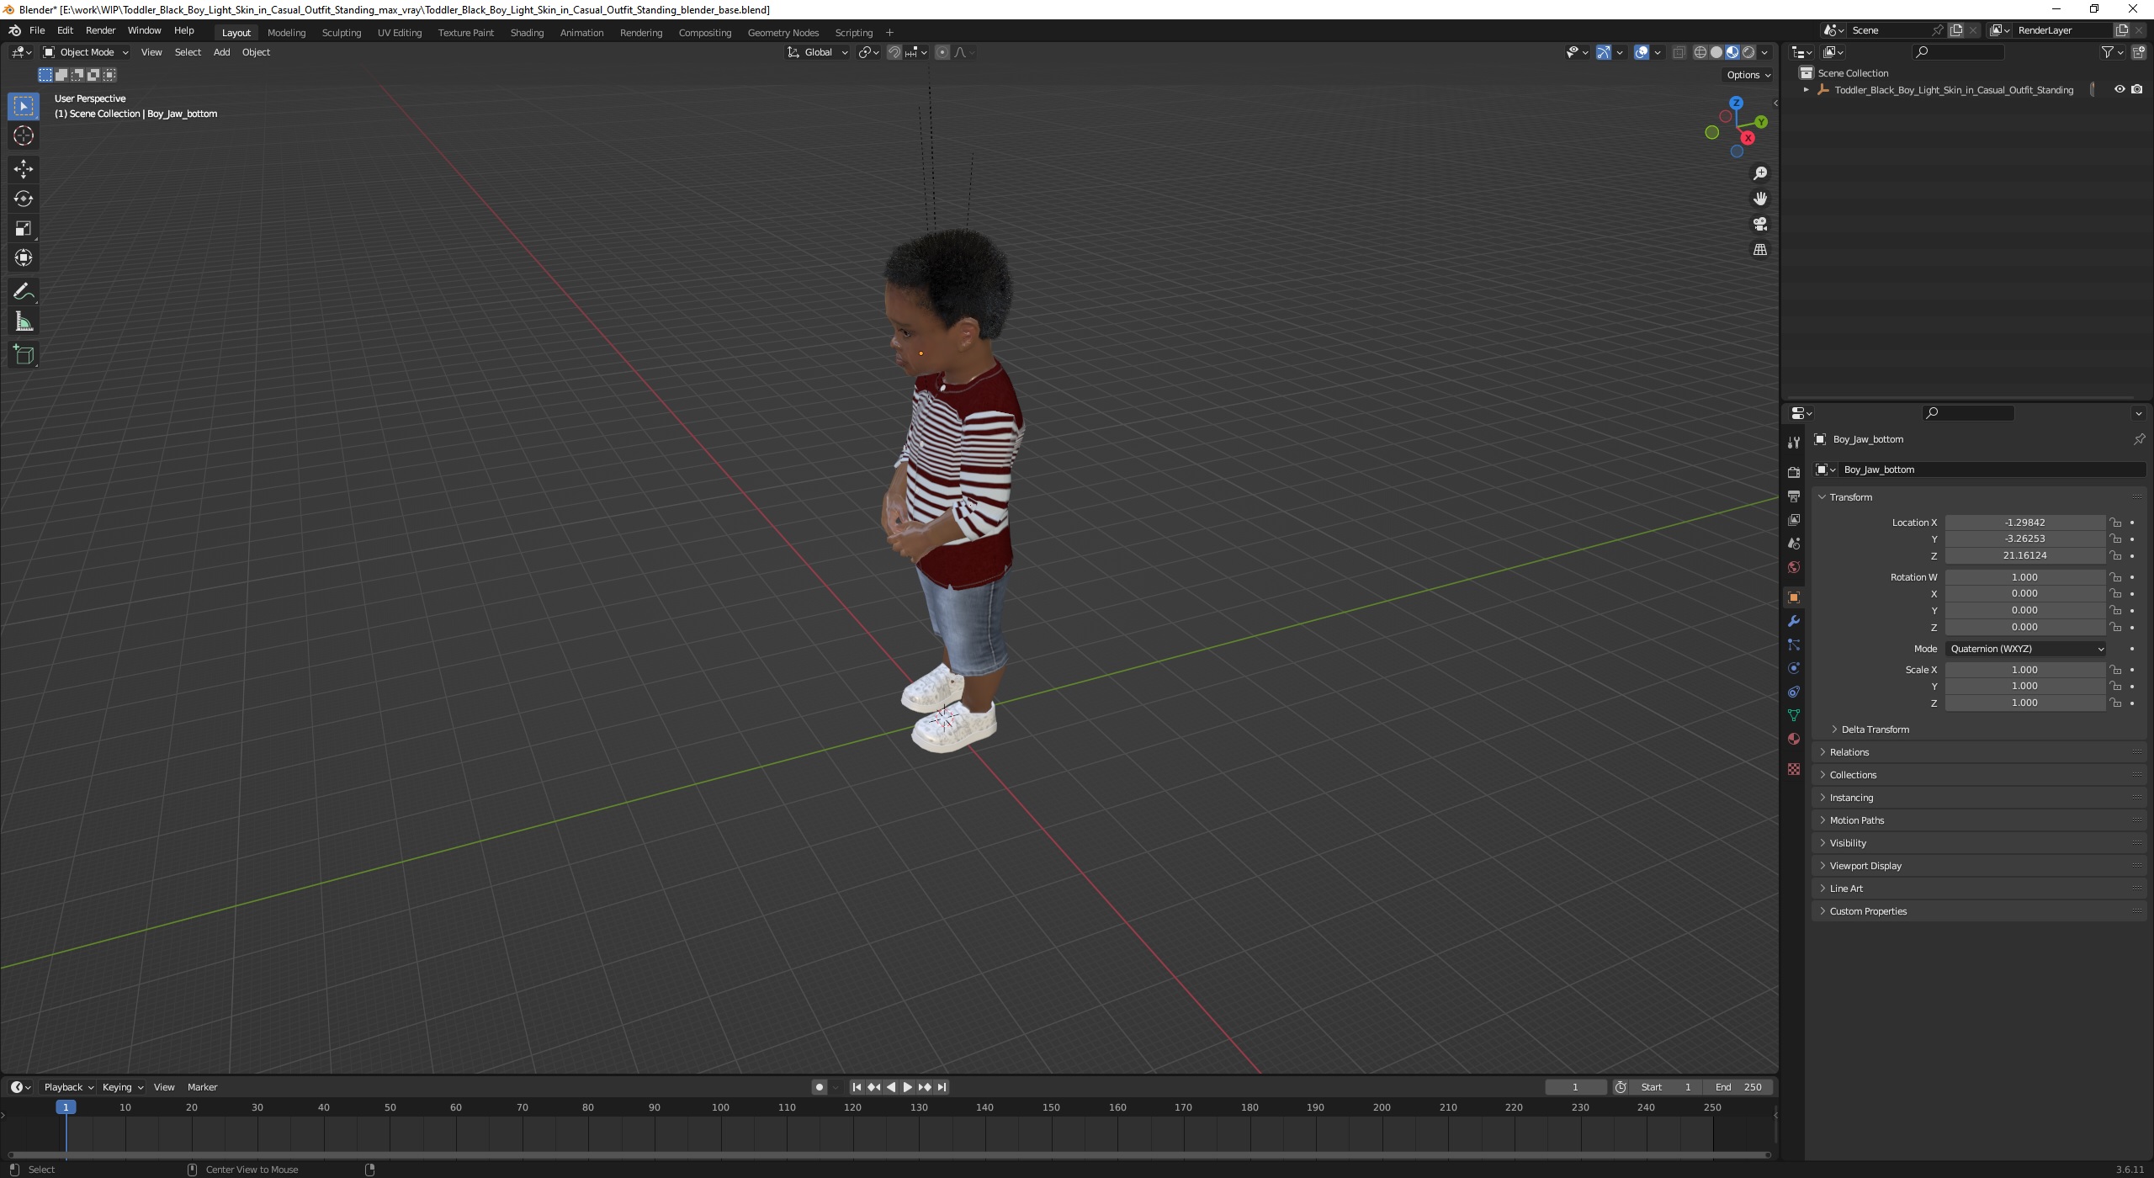Viewport: 2154px width, 1178px height.
Task: Switch to rendered viewport shading
Action: [1748, 52]
